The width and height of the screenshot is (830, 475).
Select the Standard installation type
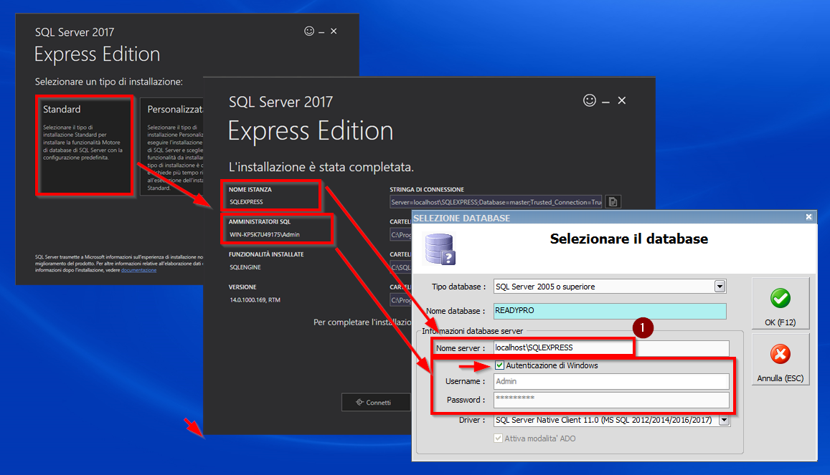(x=84, y=145)
